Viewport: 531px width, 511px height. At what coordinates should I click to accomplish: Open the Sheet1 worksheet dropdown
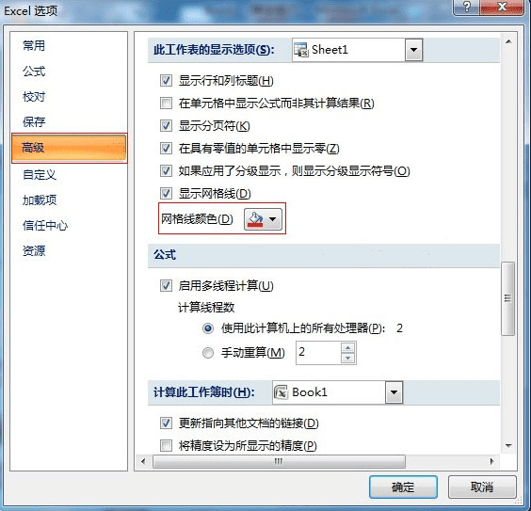pos(413,50)
